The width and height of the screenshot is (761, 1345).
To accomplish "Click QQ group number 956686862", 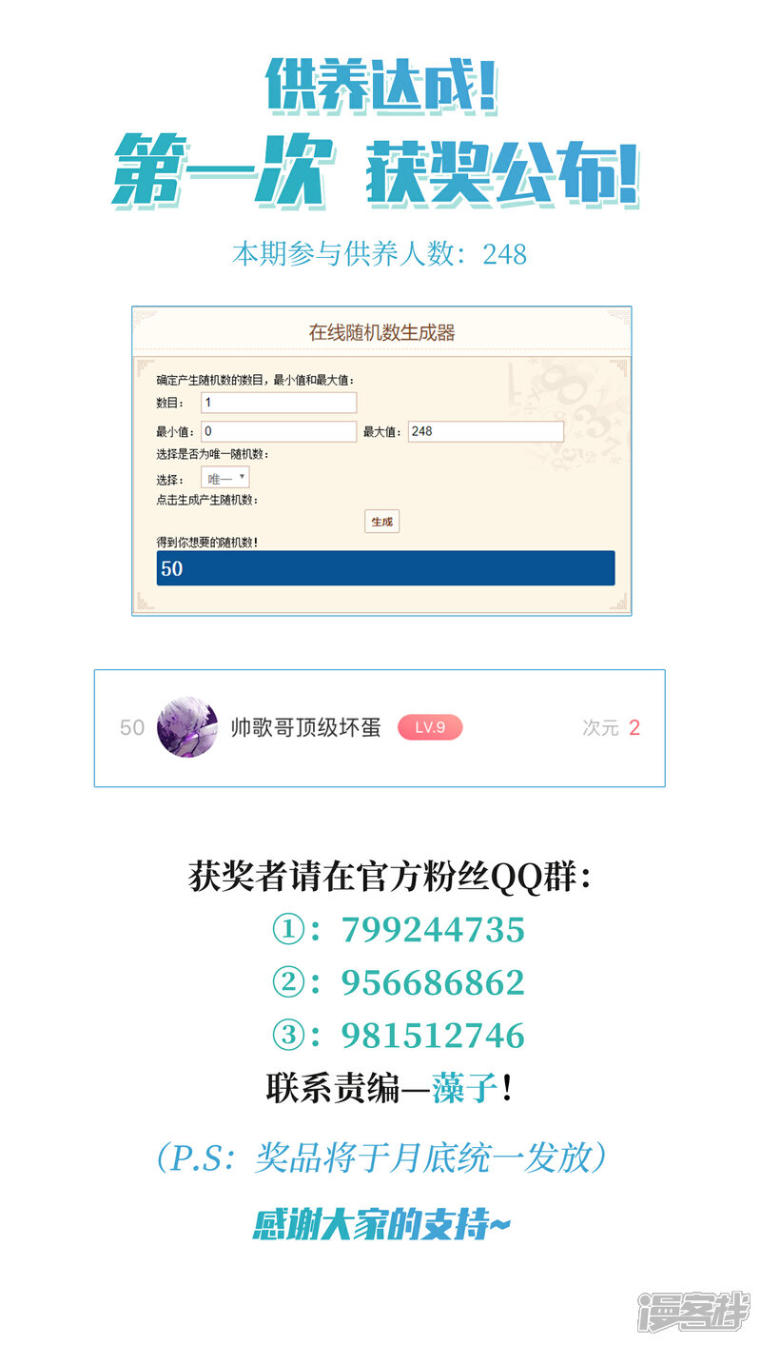I will [433, 982].
